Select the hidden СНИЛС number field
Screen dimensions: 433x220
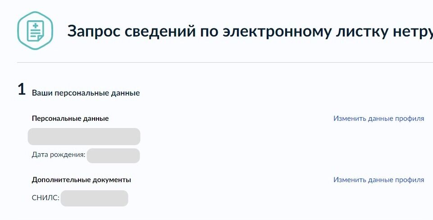pyautogui.click(x=95, y=198)
